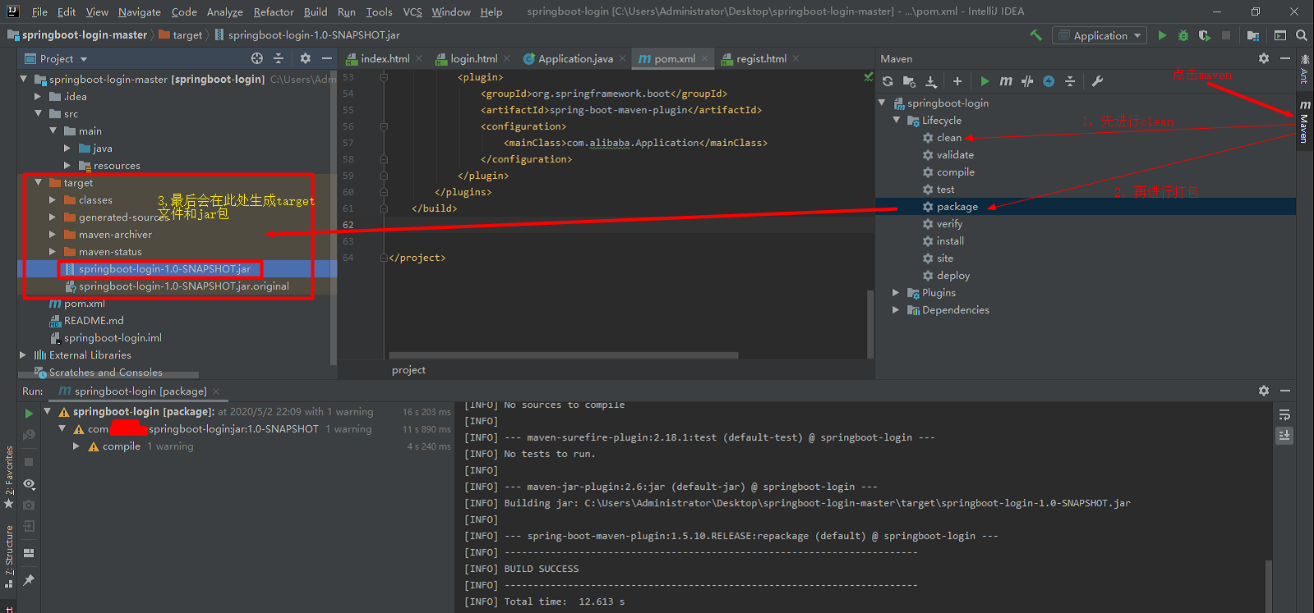The image size is (1314, 613).
Task: Expand the java folder
Action: pyautogui.click(x=67, y=149)
